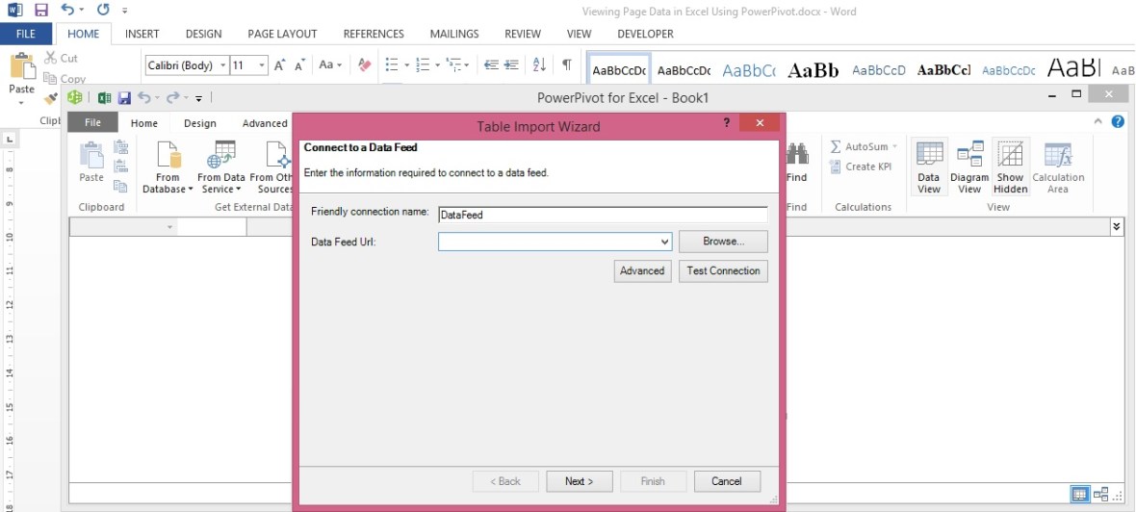Click PowerPivot Redo arrow
The height and width of the screenshot is (512, 1136).
(171, 98)
